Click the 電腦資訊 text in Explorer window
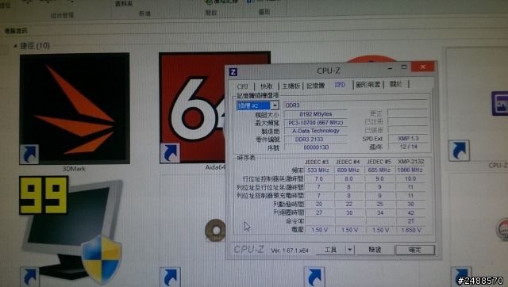This screenshot has height=287, width=508. [16, 31]
